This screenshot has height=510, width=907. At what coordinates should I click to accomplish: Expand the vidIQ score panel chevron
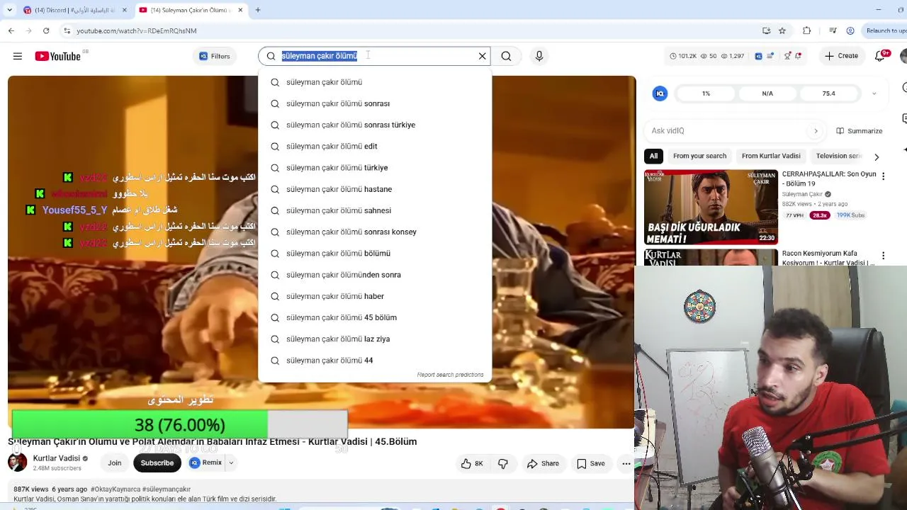click(x=874, y=93)
